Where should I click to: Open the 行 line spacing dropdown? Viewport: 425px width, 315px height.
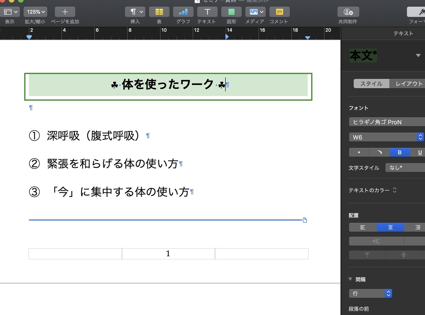[370, 293]
